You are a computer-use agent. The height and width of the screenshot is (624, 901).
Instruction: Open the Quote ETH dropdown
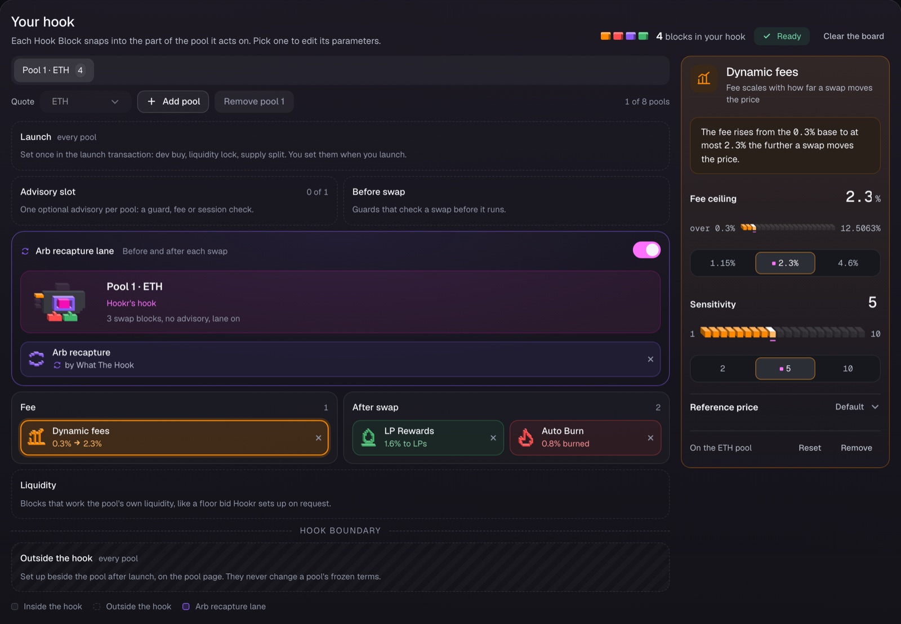click(x=86, y=101)
